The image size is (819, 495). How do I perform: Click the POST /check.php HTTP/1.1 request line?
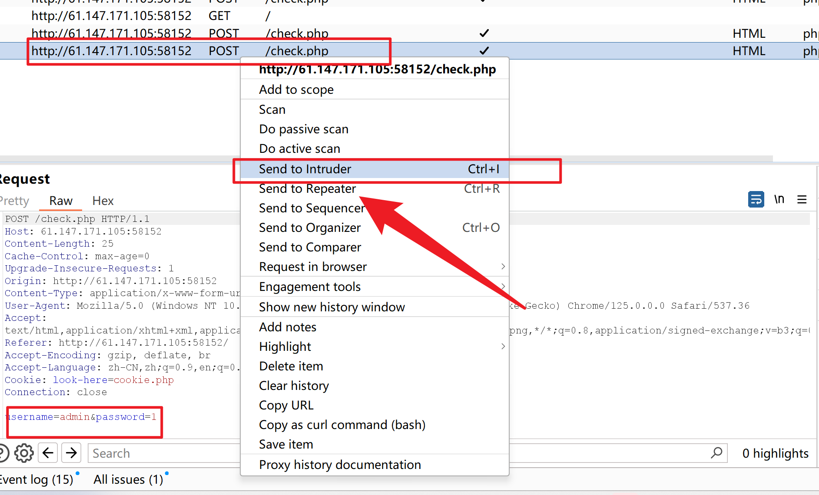coord(77,219)
